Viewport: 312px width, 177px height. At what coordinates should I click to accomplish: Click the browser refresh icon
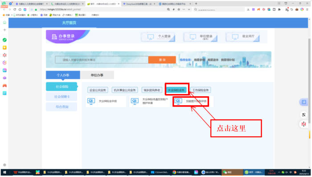point(15,9)
